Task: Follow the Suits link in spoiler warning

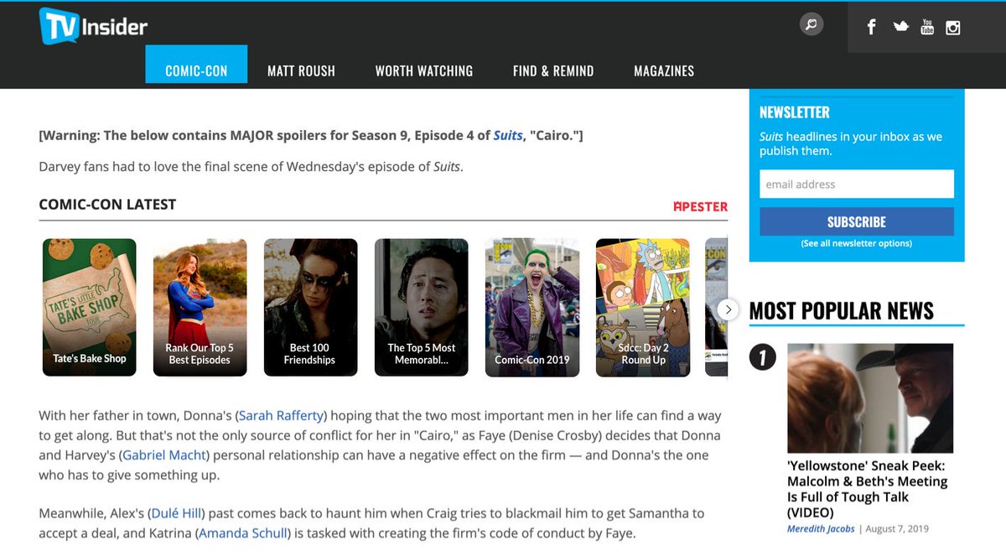Action: (x=508, y=135)
